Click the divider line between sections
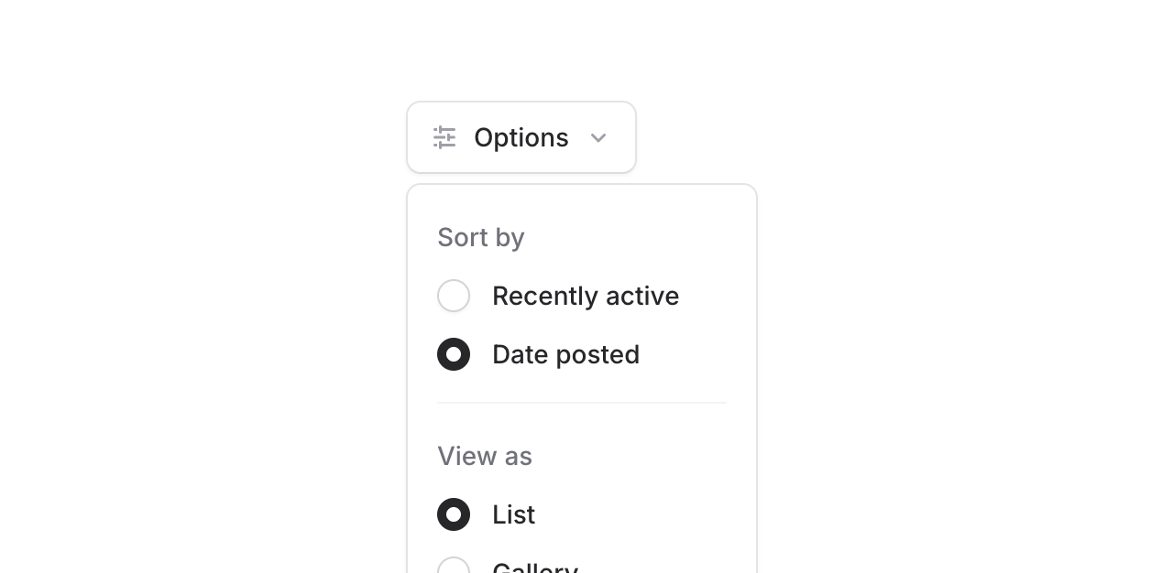This screenshot has width=1173, height=573. coord(581,403)
